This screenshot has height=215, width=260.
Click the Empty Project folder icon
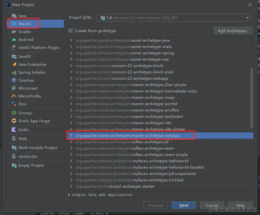14,165
